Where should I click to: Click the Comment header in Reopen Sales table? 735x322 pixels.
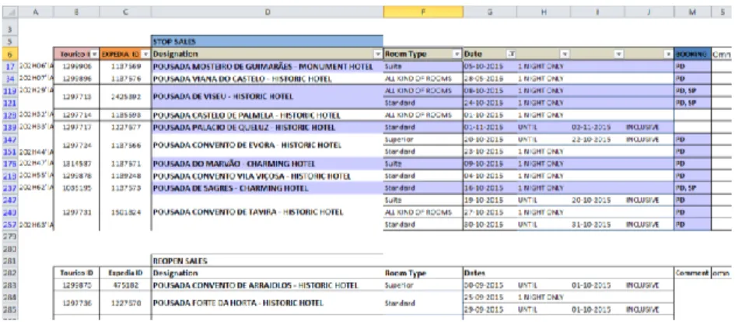coord(693,273)
